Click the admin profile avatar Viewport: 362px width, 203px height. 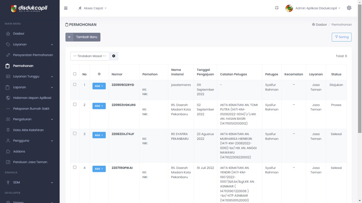289,8
